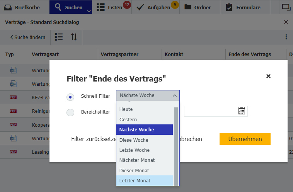Click 'Suche ändern' back link

point(27,37)
